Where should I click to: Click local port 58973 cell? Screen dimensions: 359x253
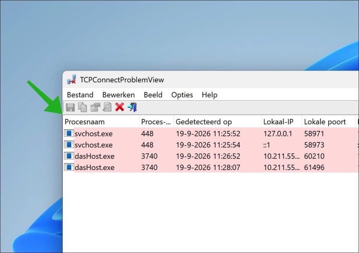(x=314, y=145)
